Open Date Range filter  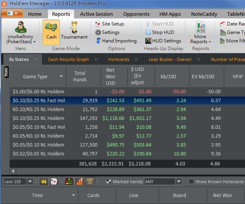point(232,24)
